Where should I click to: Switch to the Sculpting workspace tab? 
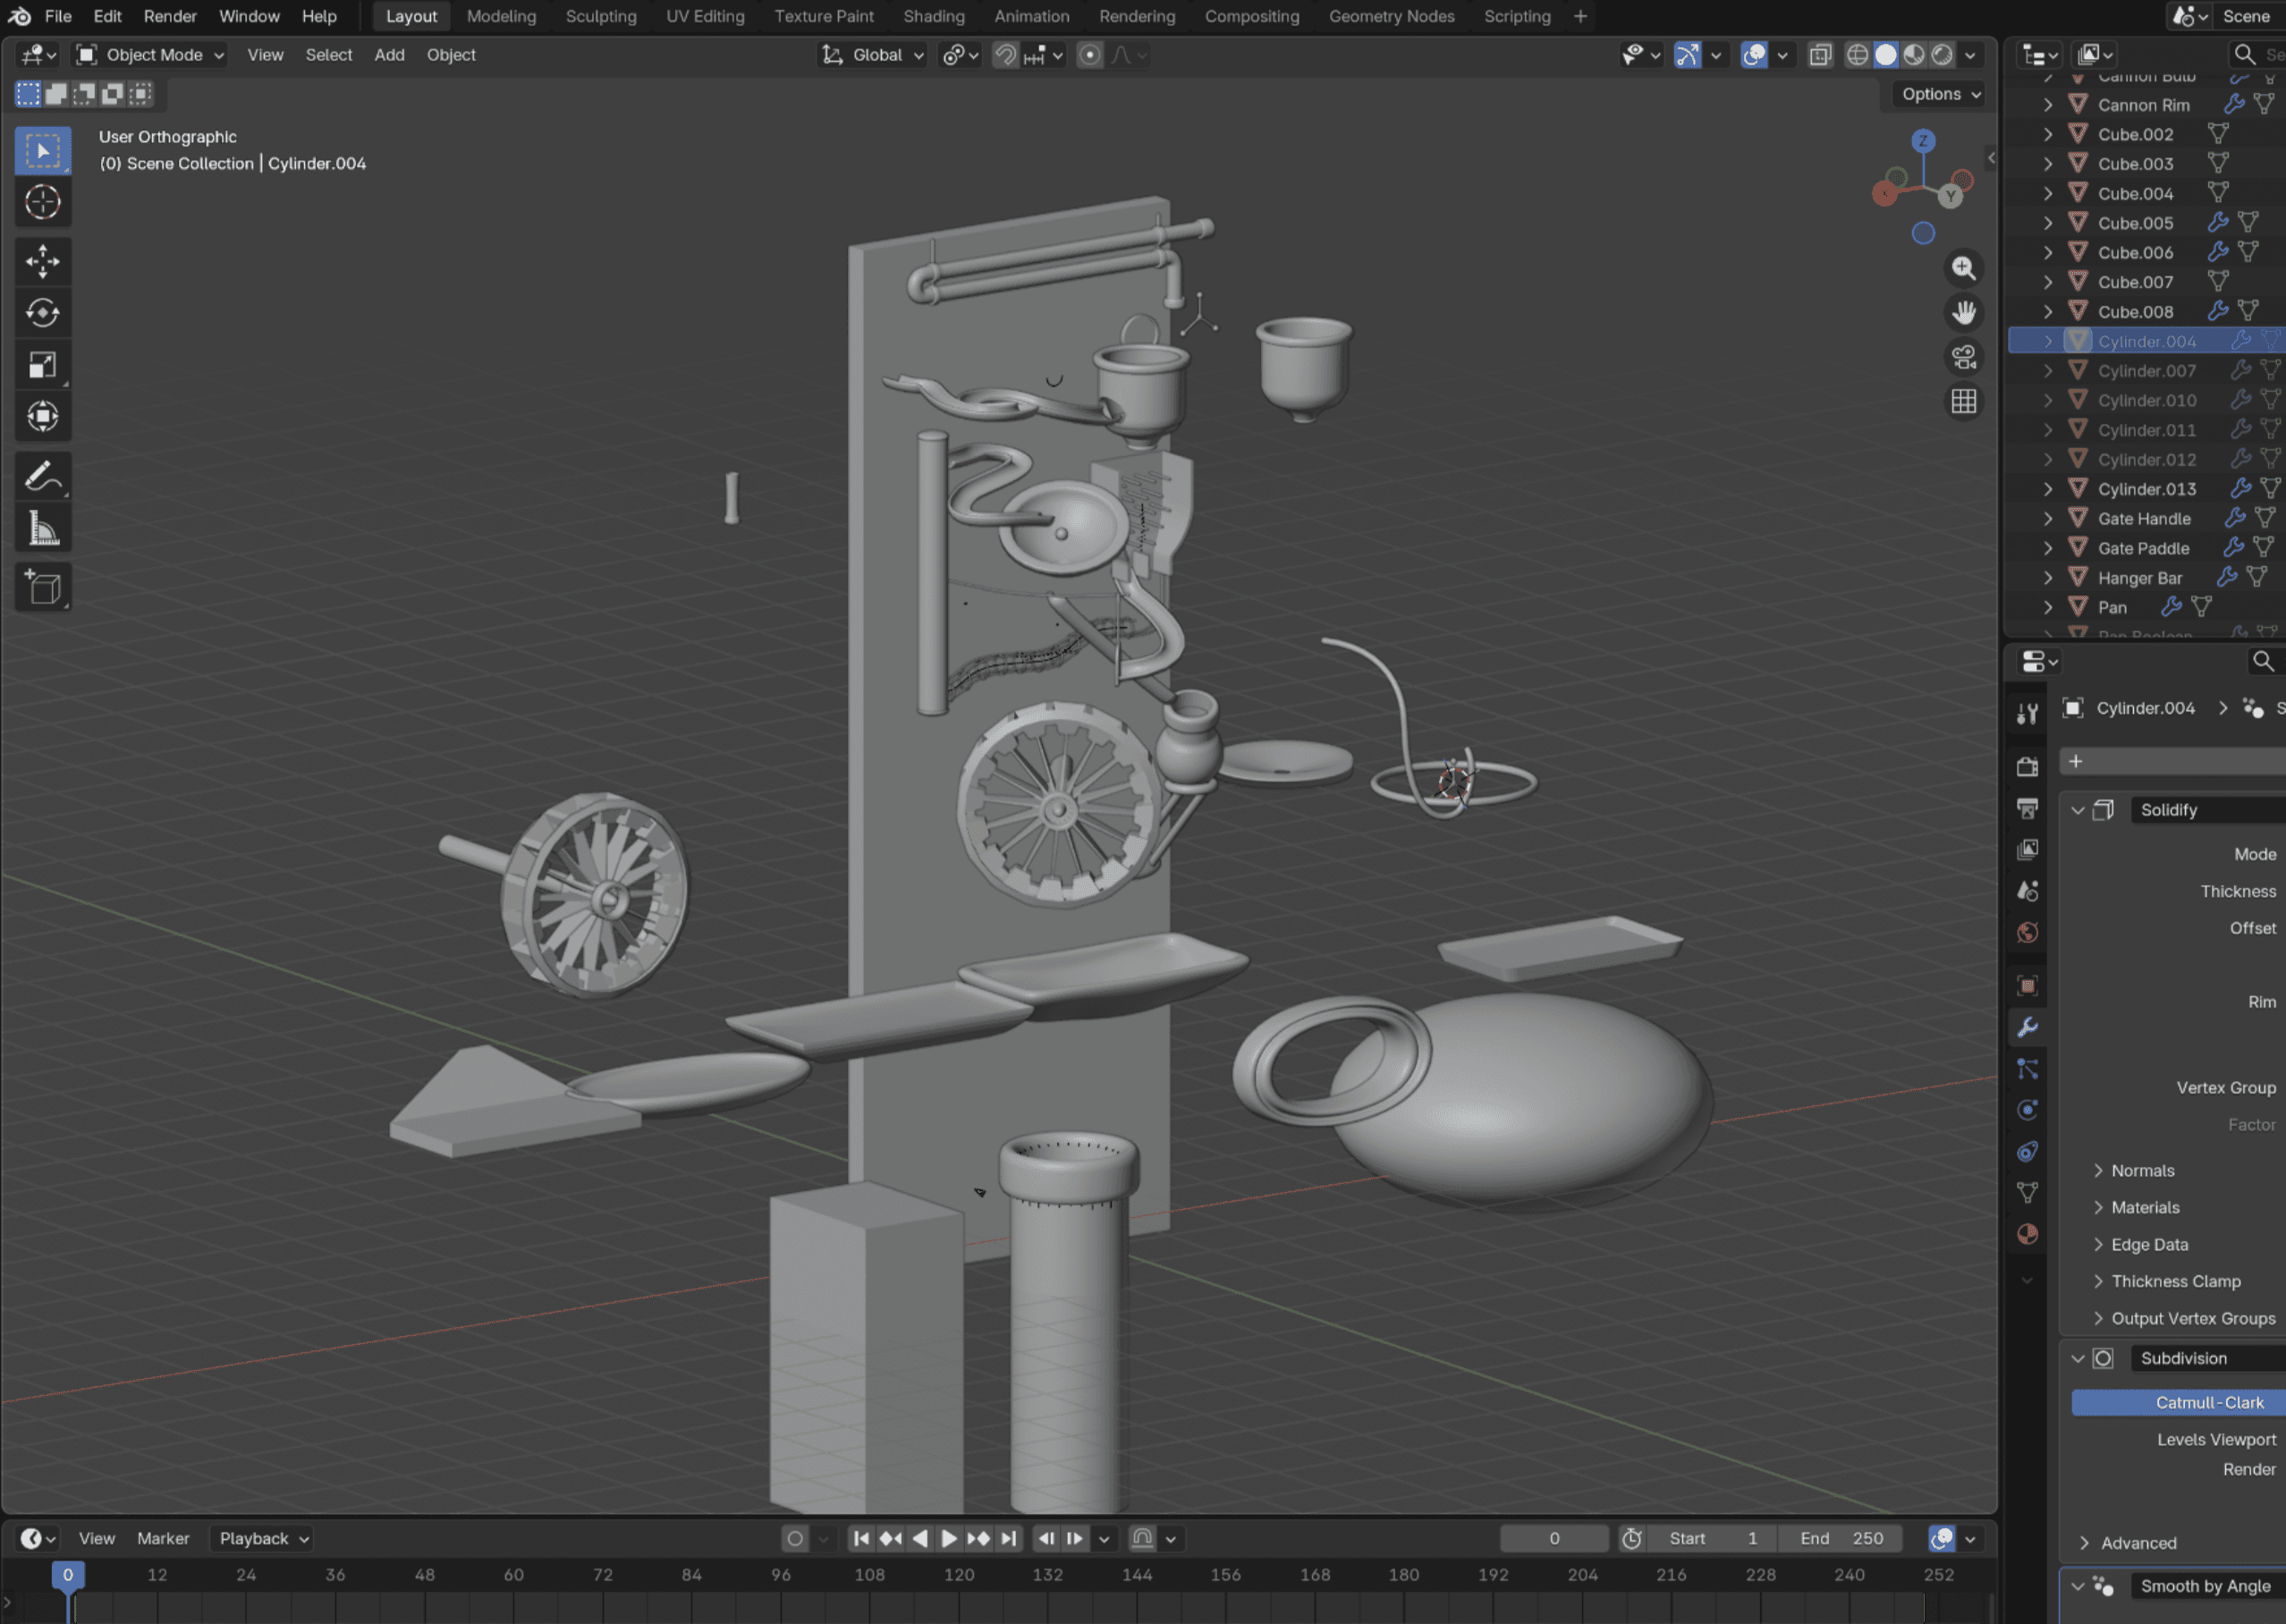click(600, 16)
